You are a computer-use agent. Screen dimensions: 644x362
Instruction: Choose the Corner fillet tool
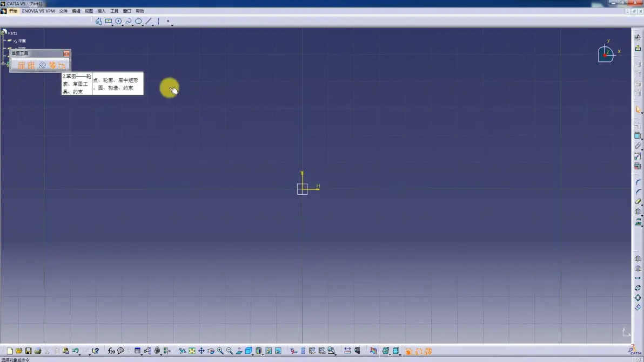pos(638,182)
